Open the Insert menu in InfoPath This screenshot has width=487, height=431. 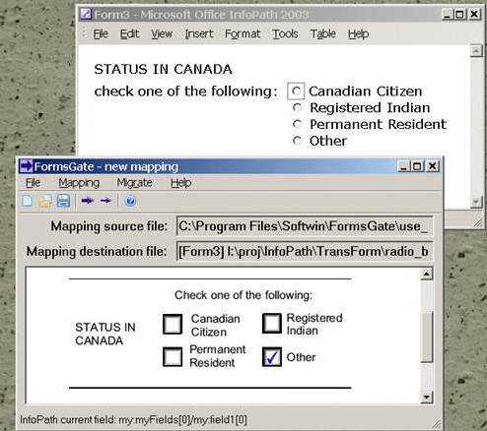click(x=199, y=33)
